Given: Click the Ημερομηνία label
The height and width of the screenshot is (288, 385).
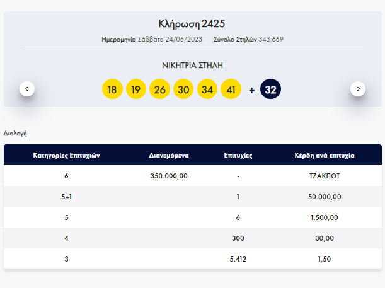Looking at the screenshot, I should coord(118,39).
